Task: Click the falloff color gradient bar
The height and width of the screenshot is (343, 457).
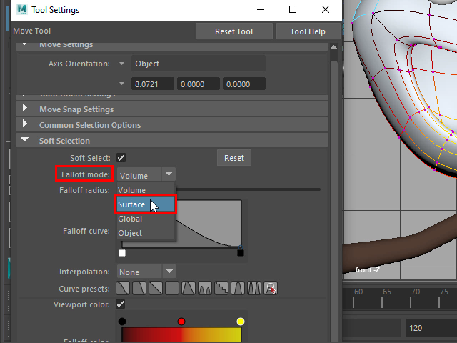Action: pyautogui.click(x=181, y=336)
